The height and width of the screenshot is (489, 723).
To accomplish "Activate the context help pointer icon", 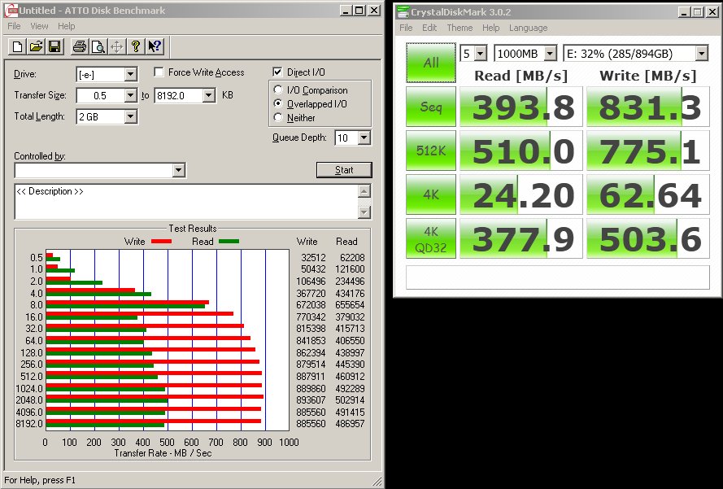I will point(155,46).
